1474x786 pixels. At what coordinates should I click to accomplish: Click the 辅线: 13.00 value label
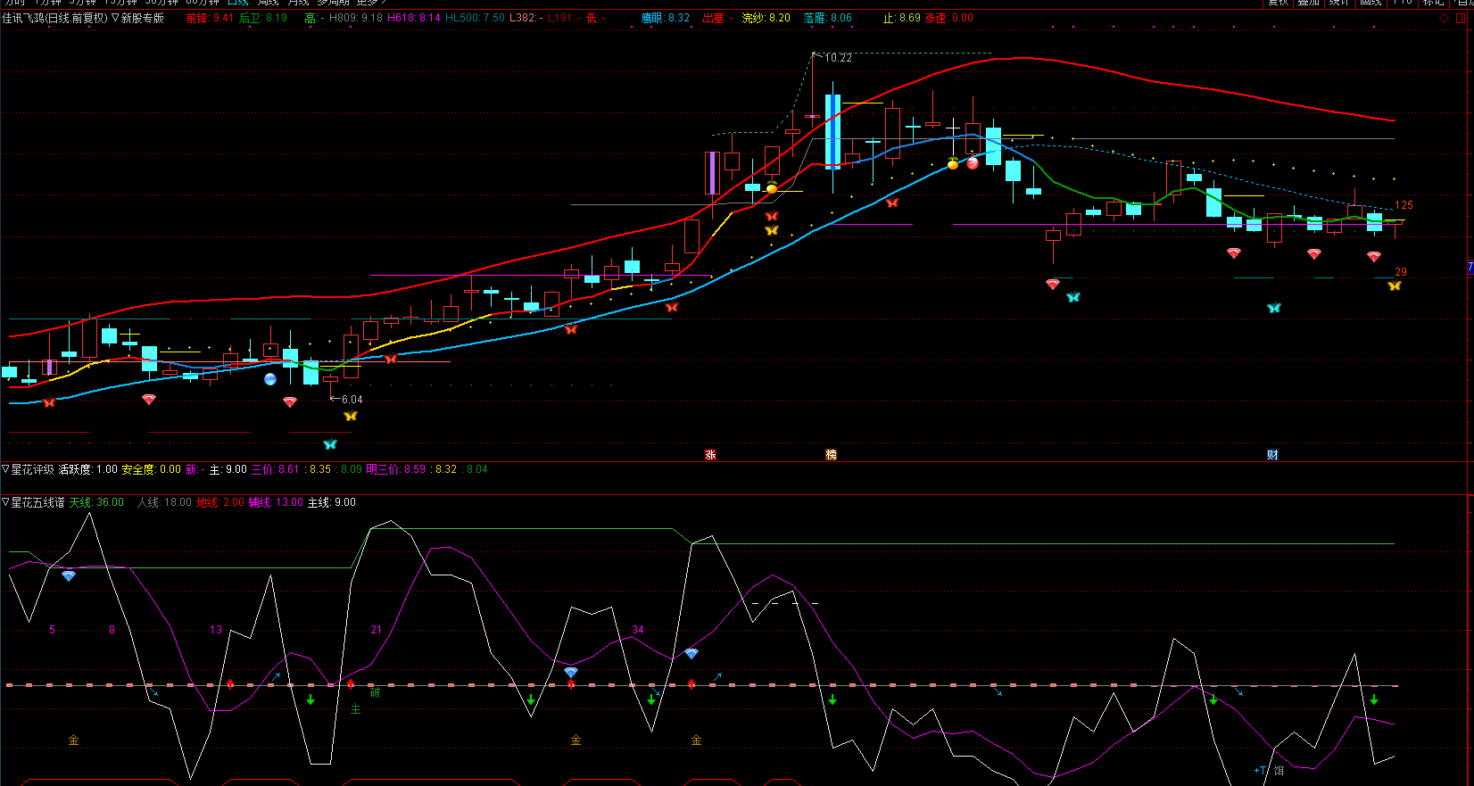pyautogui.click(x=276, y=502)
